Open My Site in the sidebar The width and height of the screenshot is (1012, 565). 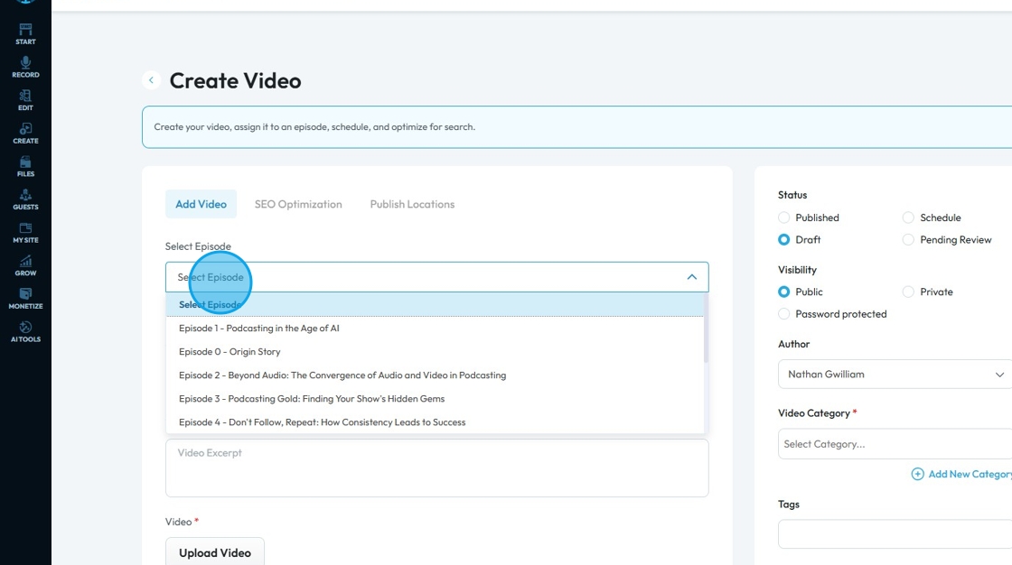point(25,232)
